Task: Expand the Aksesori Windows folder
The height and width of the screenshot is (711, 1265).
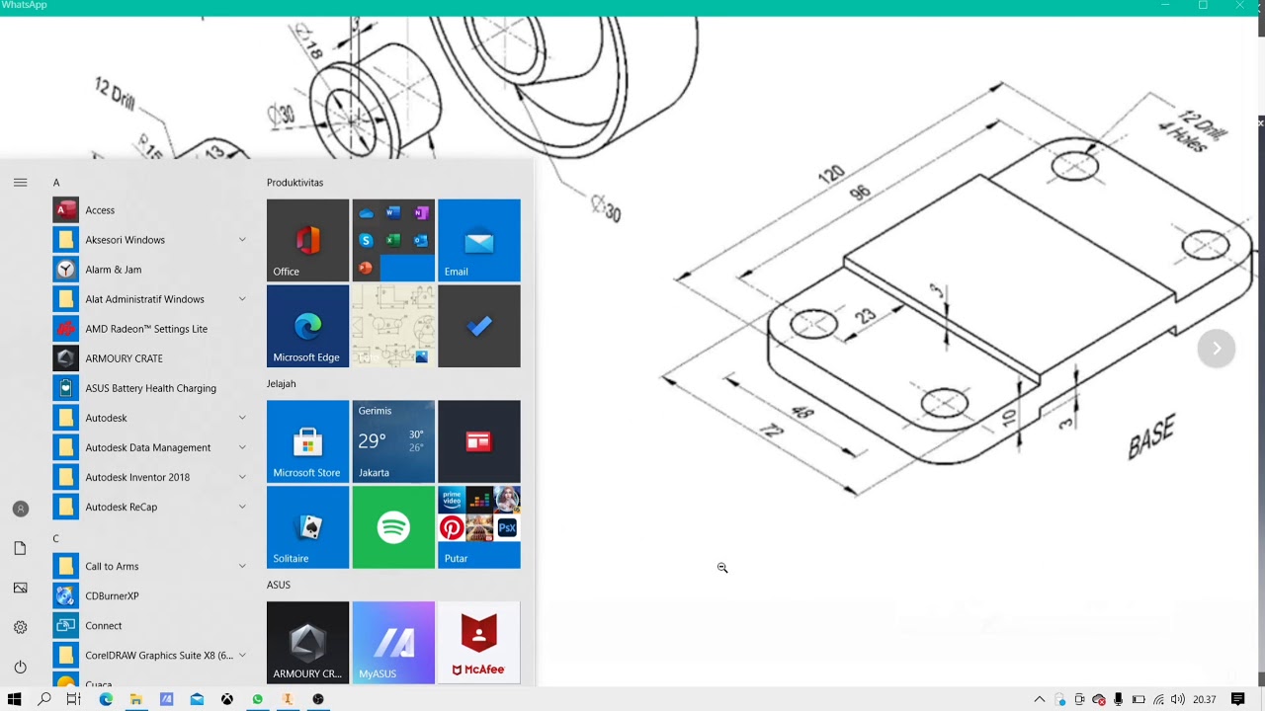Action: 151,240
